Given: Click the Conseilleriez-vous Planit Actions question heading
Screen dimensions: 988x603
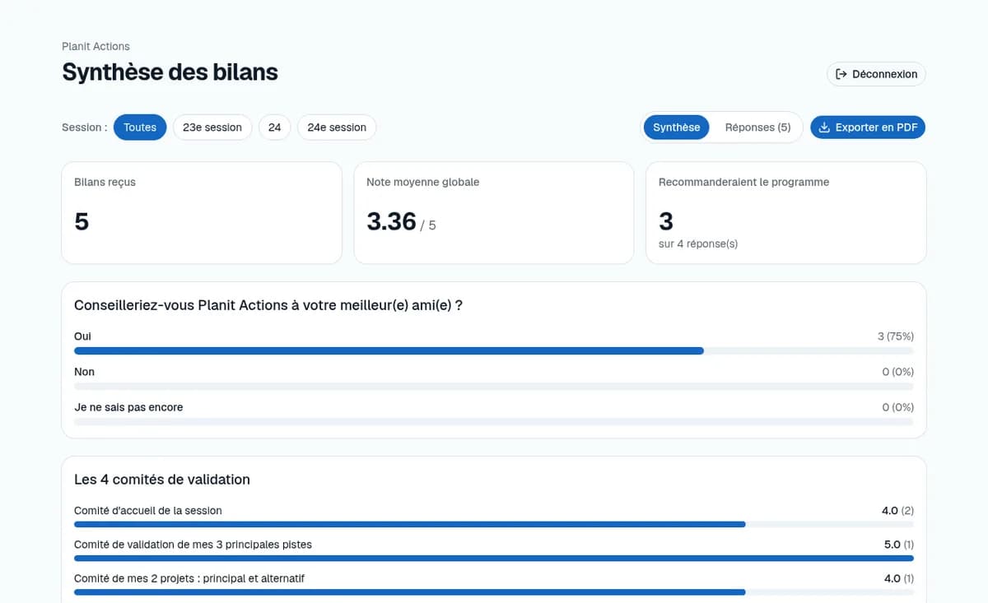Looking at the screenshot, I should (x=268, y=305).
